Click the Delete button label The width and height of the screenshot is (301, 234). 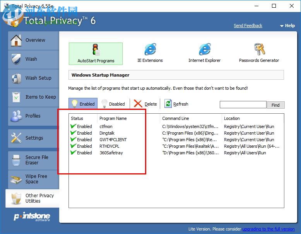(150, 104)
